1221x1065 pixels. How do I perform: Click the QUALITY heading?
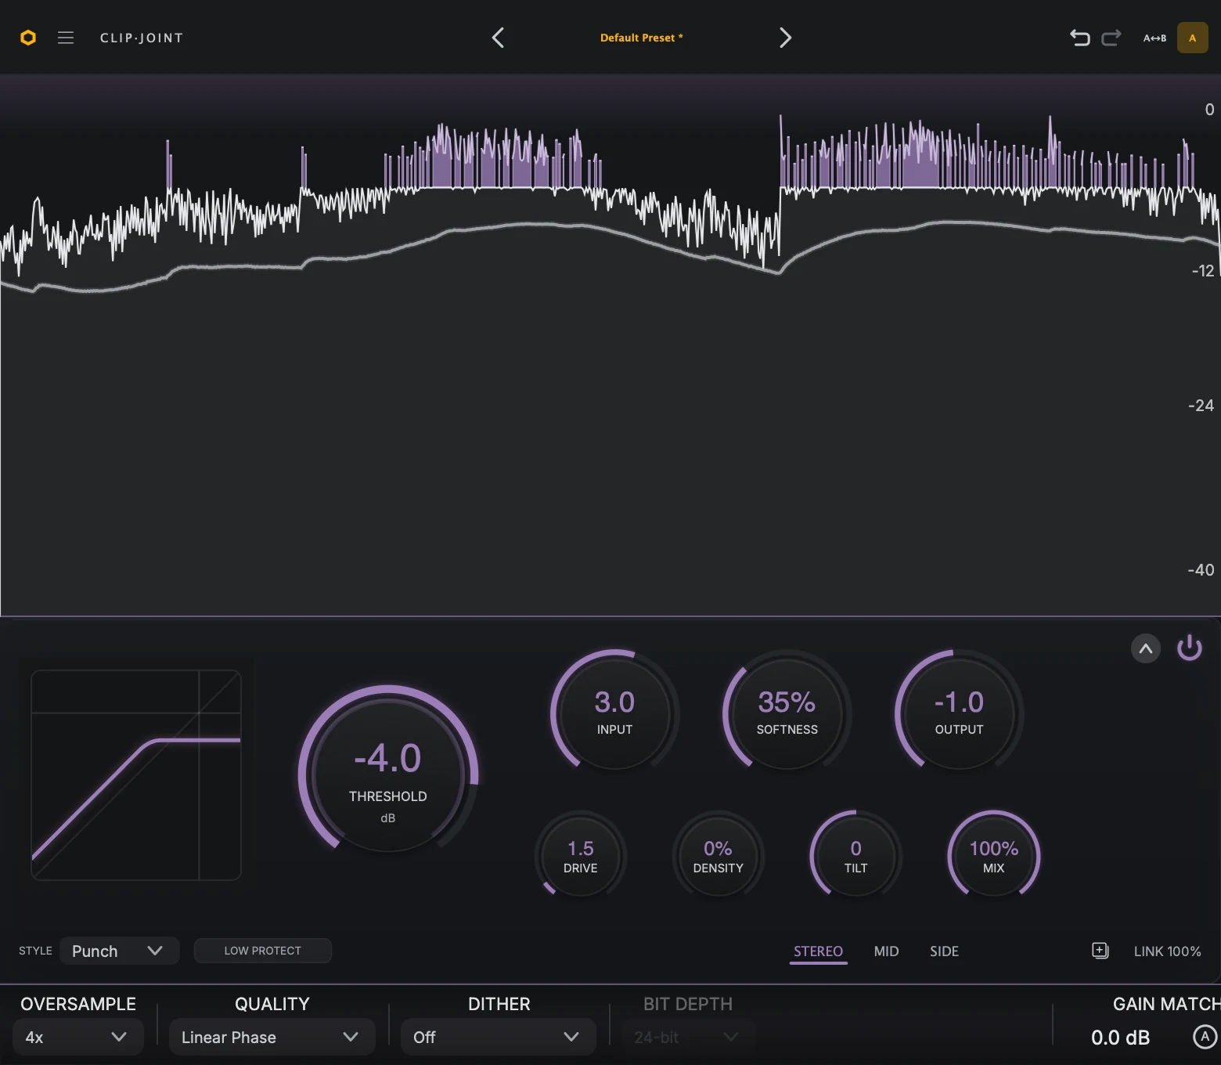click(x=272, y=1004)
